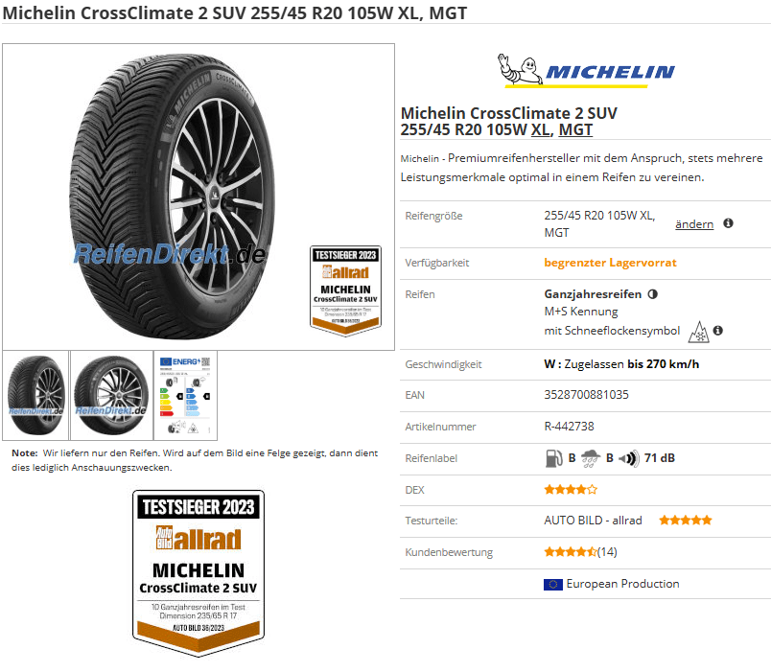This screenshot has width=771, height=672.
Task: Open info icon beside Schneeflockensymbol
Action: click(718, 331)
